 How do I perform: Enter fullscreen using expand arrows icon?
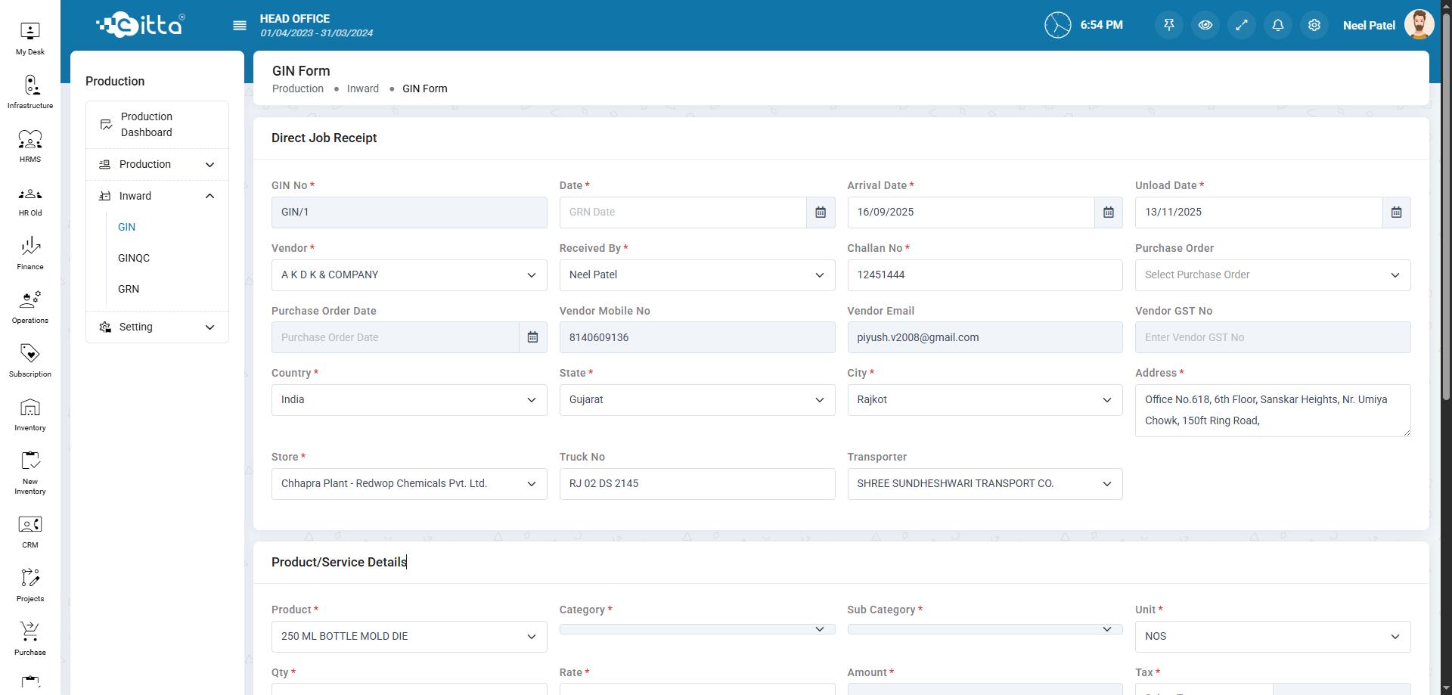1241,25
